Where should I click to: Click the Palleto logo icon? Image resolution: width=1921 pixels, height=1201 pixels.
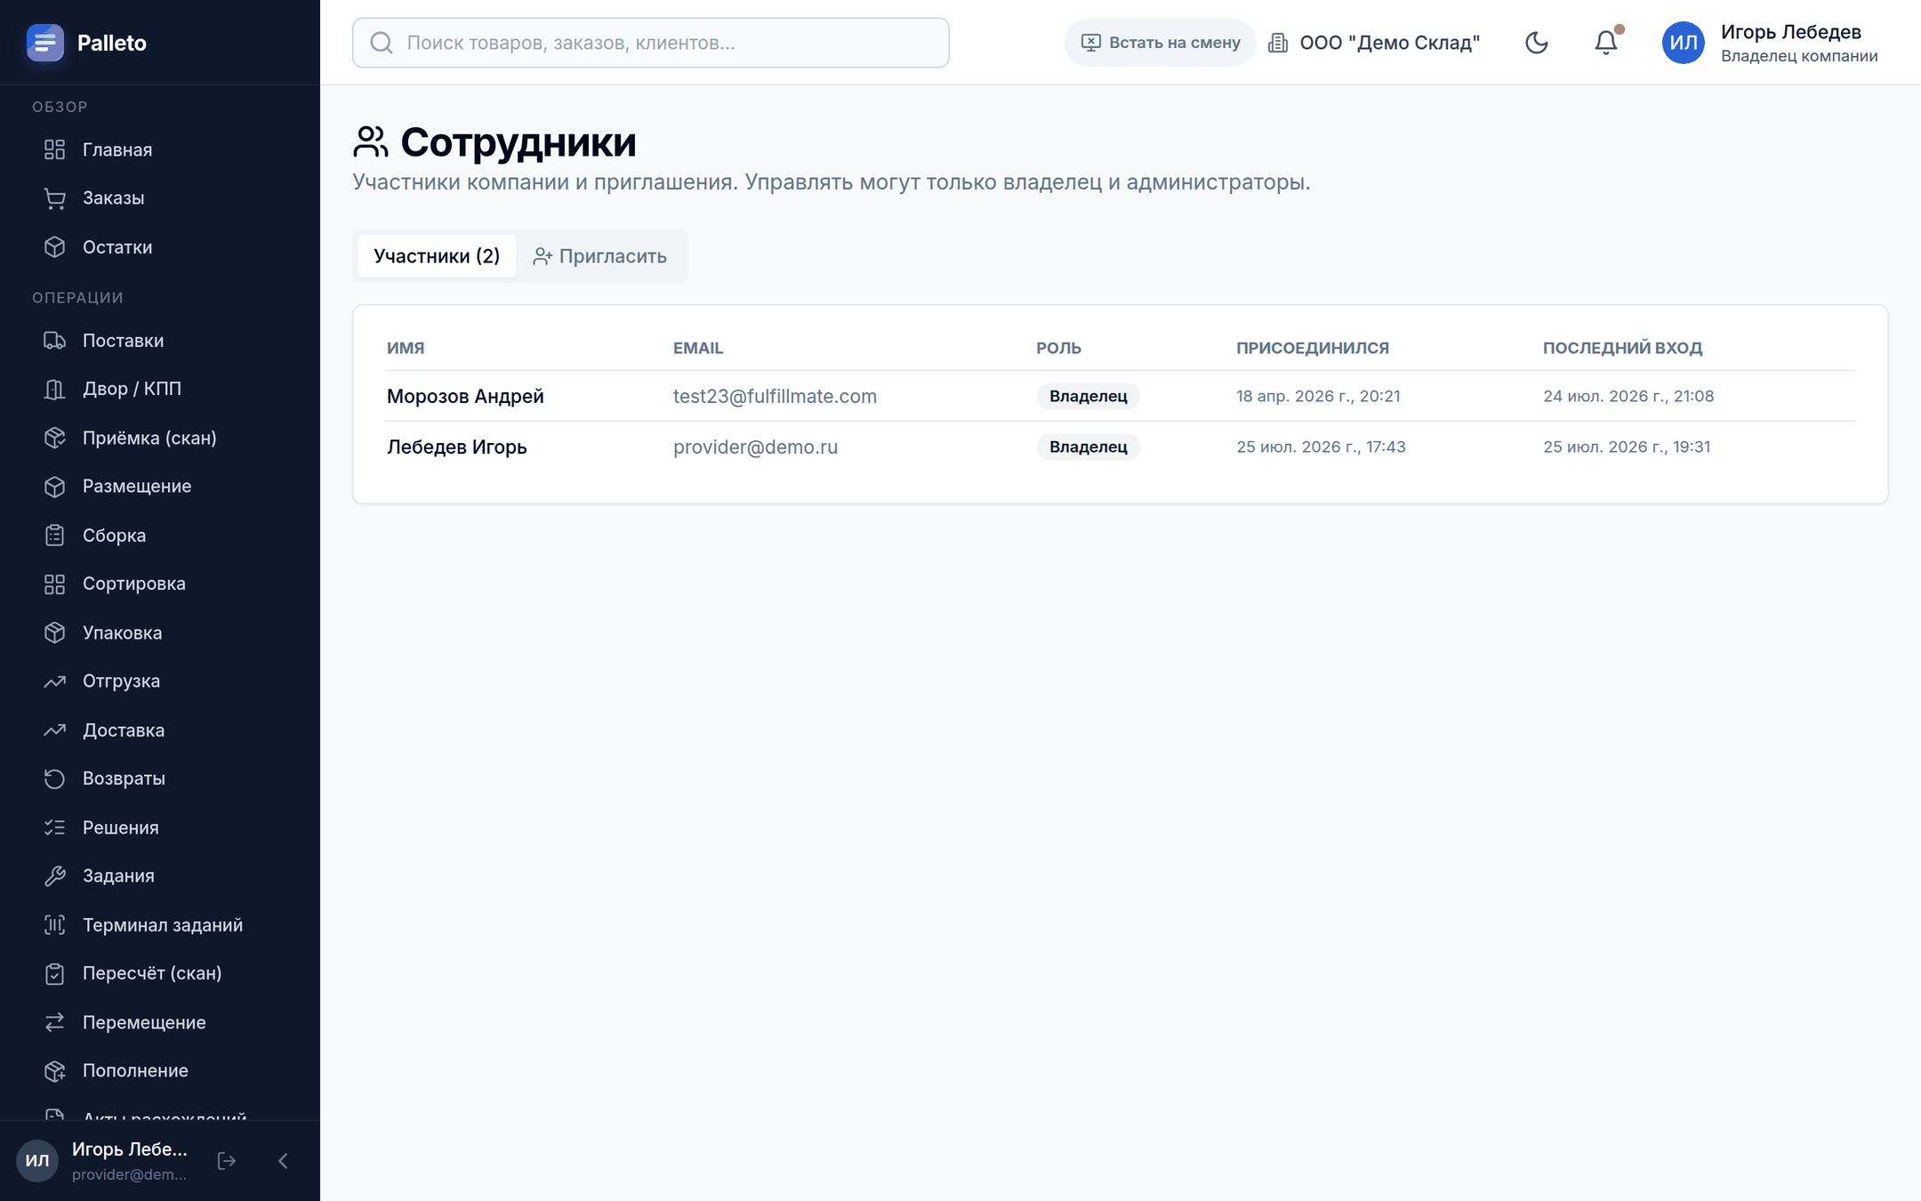44,43
